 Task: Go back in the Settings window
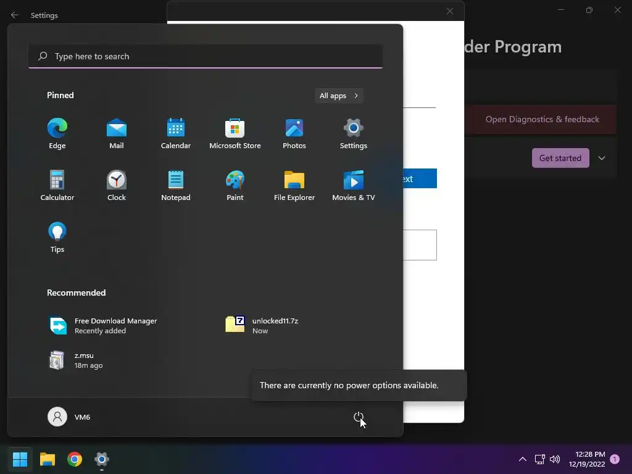(15, 15)
